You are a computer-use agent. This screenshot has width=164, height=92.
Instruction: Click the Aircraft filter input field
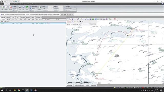click(61, 6)
